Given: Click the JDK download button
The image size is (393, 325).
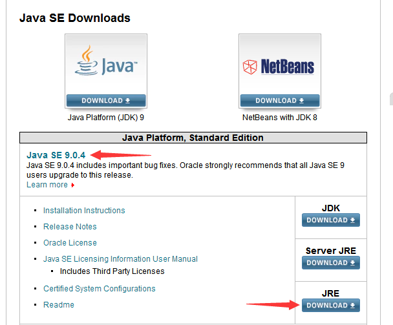Looking at the screenshot, I should click(x=330, y=220).
